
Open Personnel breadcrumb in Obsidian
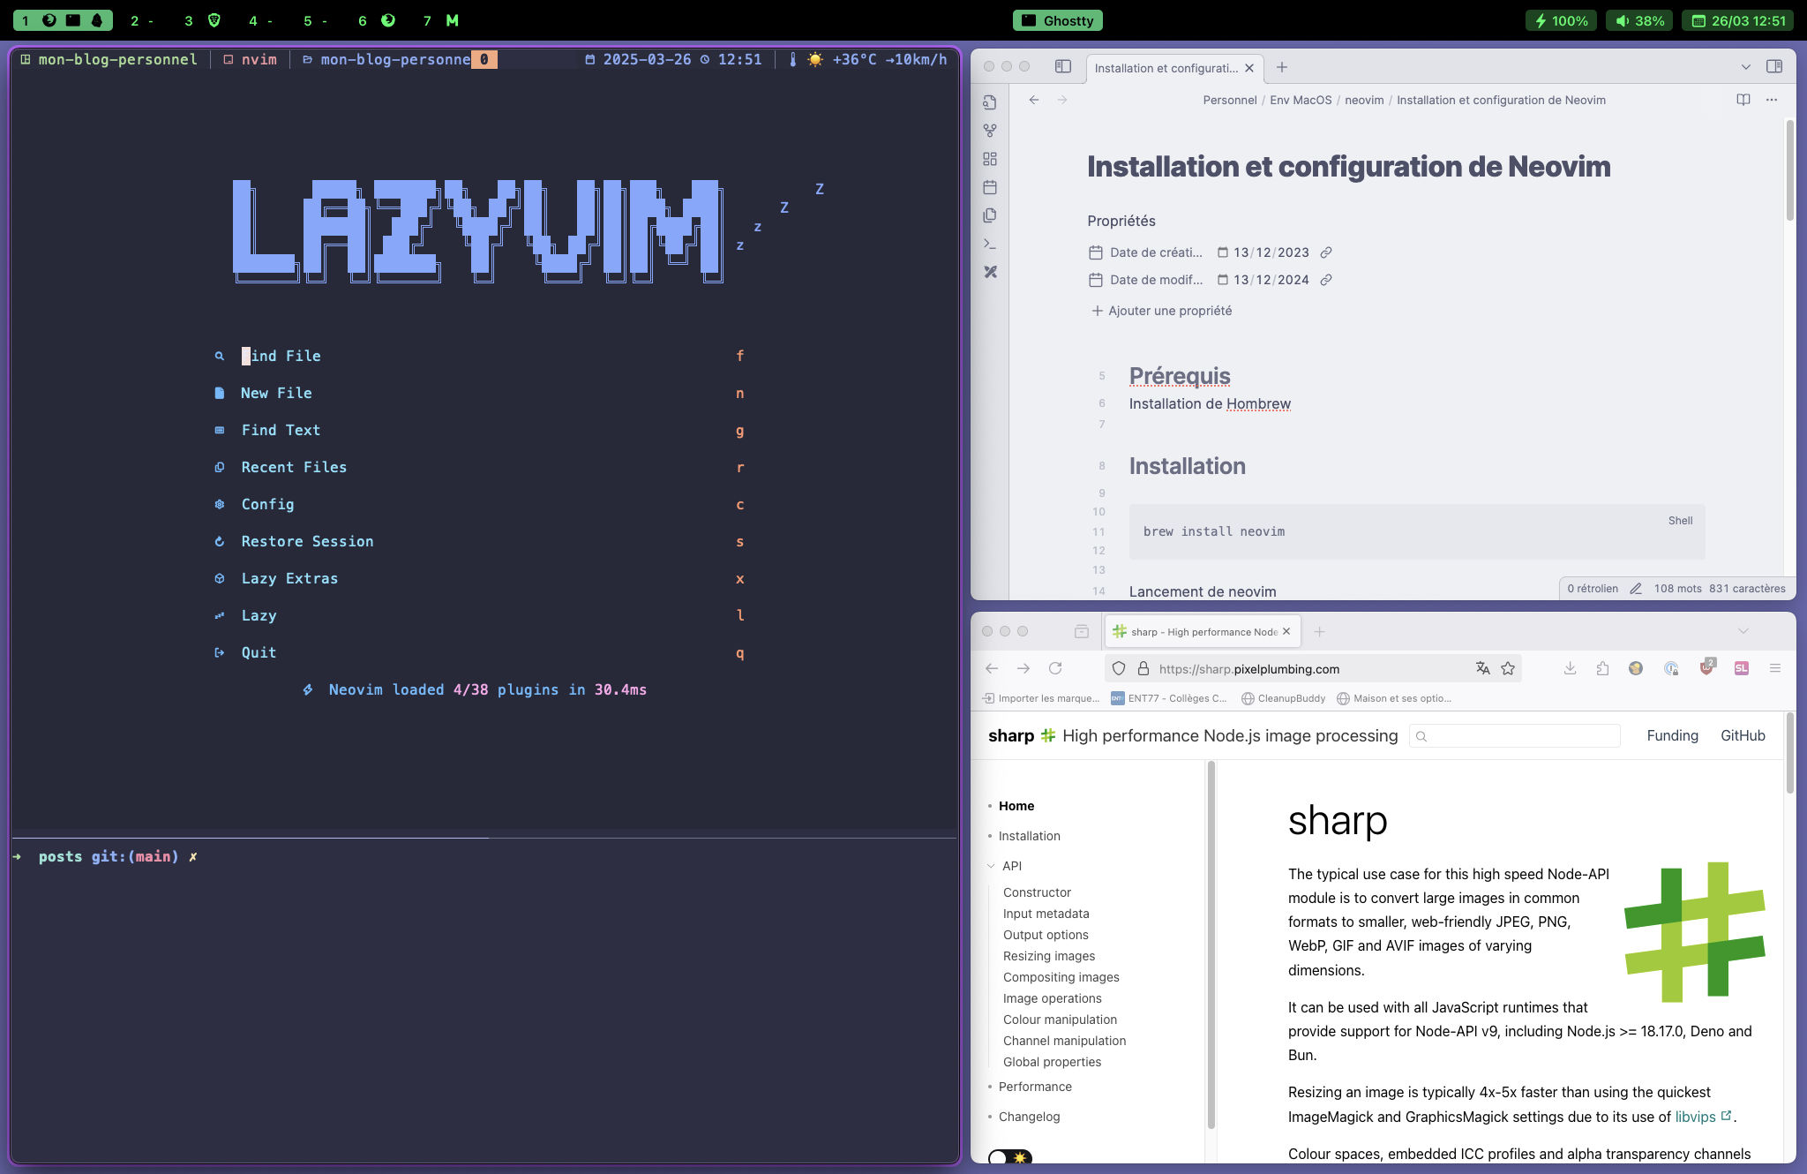tap(1230, 100)
